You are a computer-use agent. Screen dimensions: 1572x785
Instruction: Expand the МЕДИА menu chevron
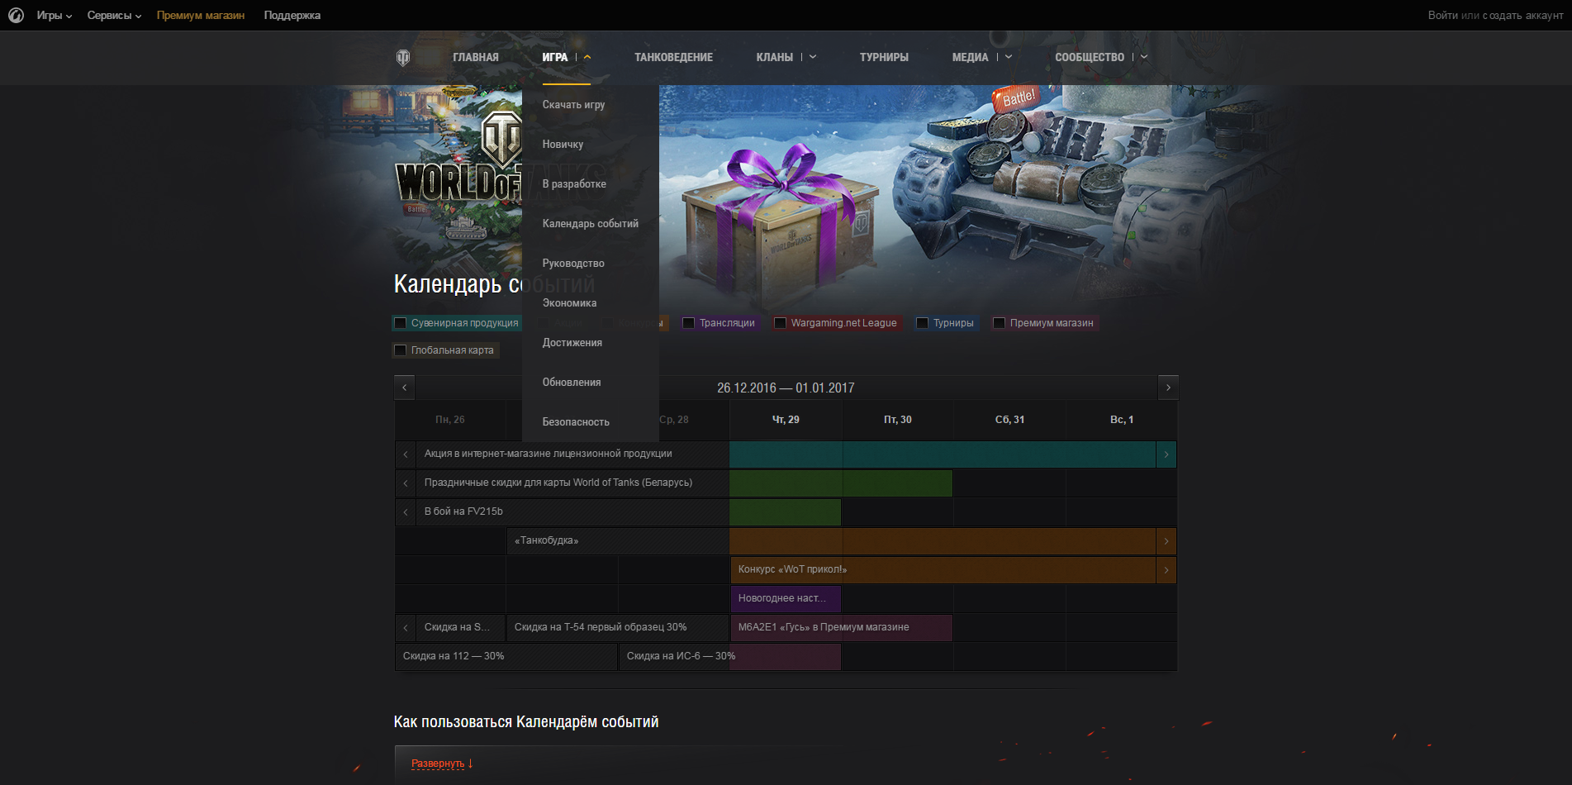(x=1009, y=57)
